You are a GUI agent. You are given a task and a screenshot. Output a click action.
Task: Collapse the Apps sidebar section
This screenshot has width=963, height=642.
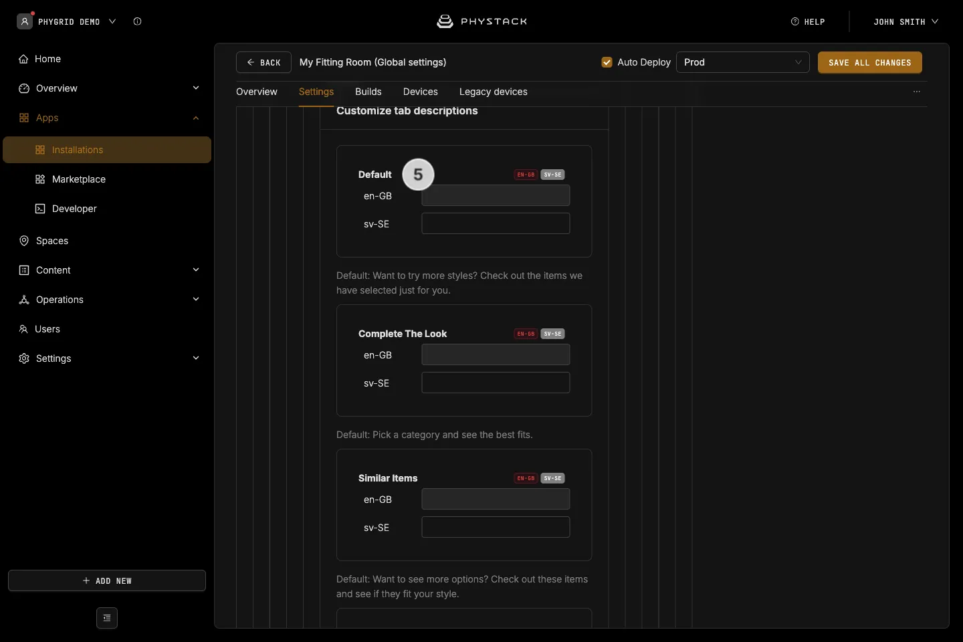pyautogui.click(x=196, y=118)
